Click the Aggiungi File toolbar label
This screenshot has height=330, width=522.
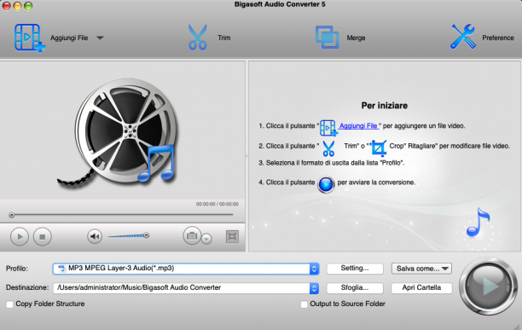pyautogui.click(x=69, y=38)
